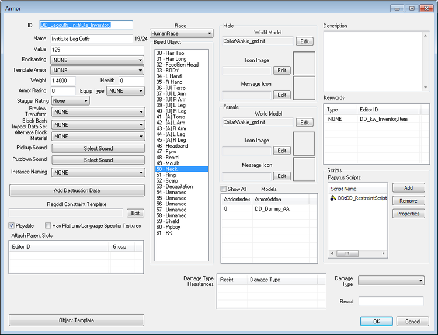The image size is (438, 335).
Task: Toggle the Playable checkbox
Action: coord(12,225)
